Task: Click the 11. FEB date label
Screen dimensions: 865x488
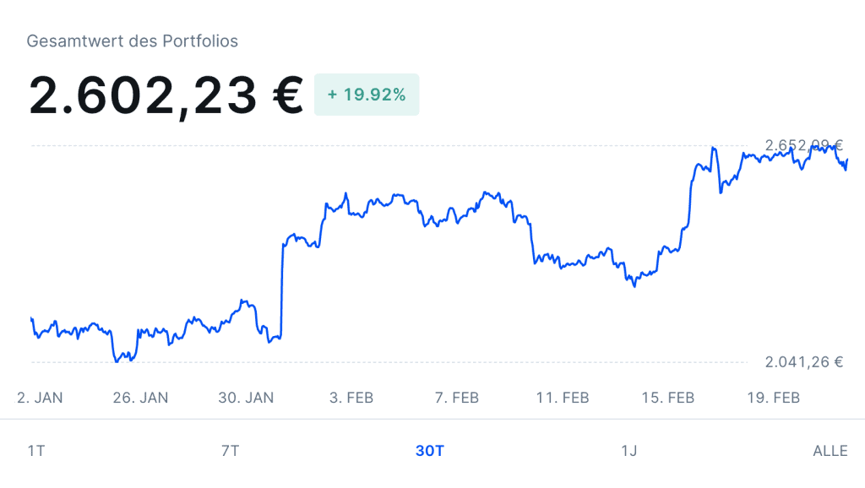Action: (563, 398)
